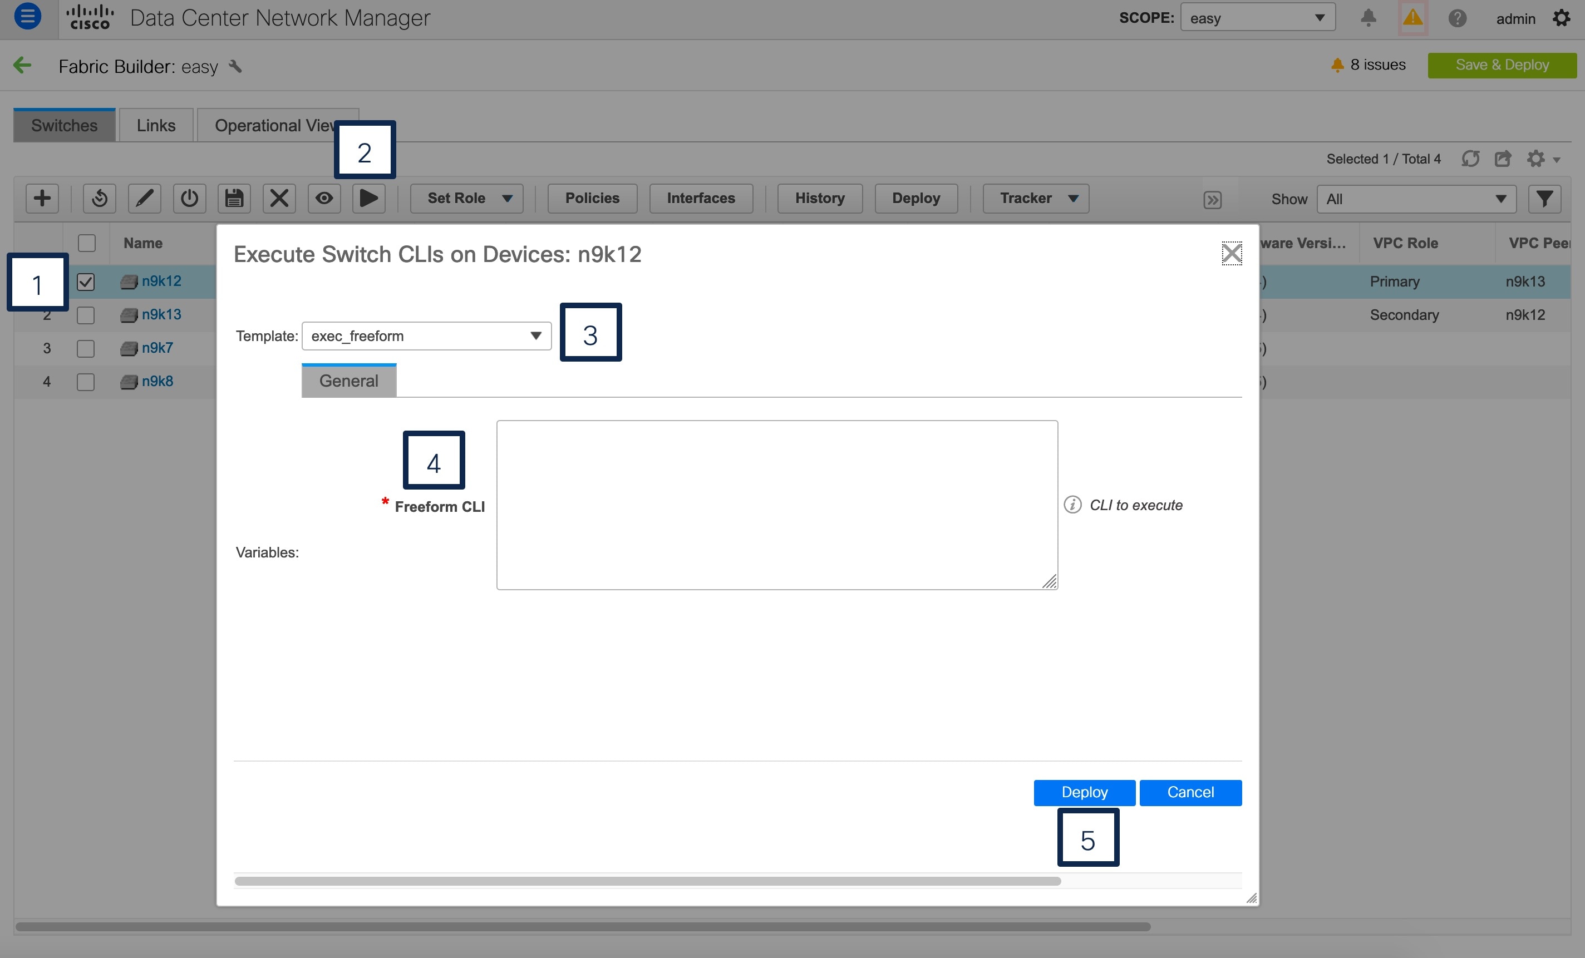Image resolution: width=1585 pixels, height=958 pixels.
Task: Open the SCOPE easy dropdown
Action: pyautogui.click(x=1258, y=17)
